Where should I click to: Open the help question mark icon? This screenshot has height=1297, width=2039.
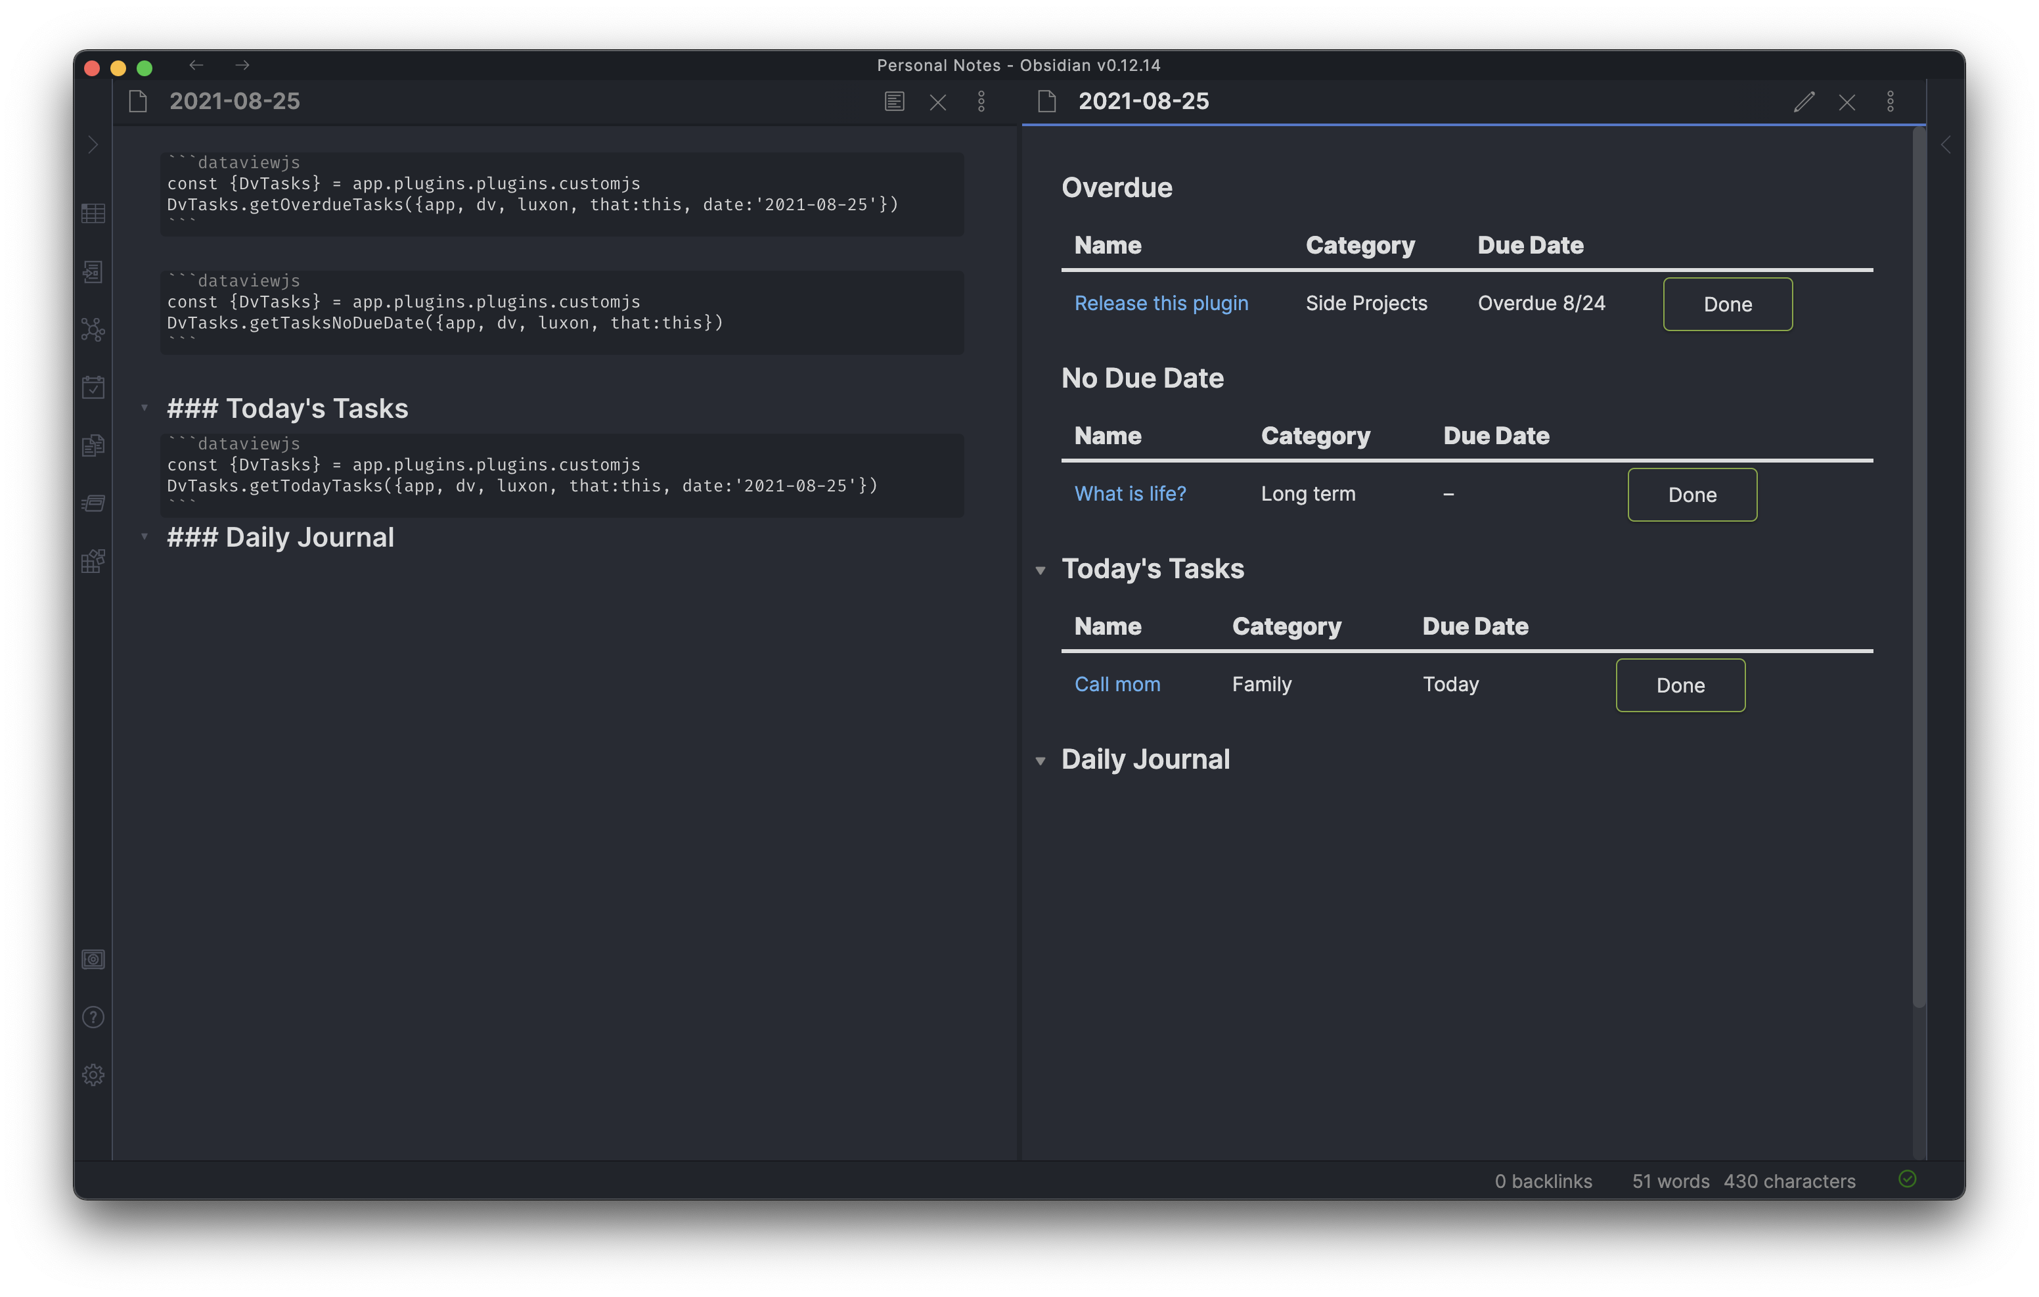93,1016
